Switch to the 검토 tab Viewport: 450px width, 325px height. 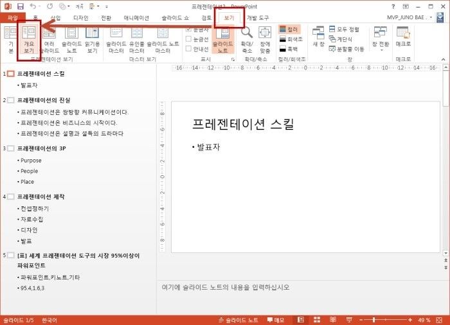coord(206,18)
